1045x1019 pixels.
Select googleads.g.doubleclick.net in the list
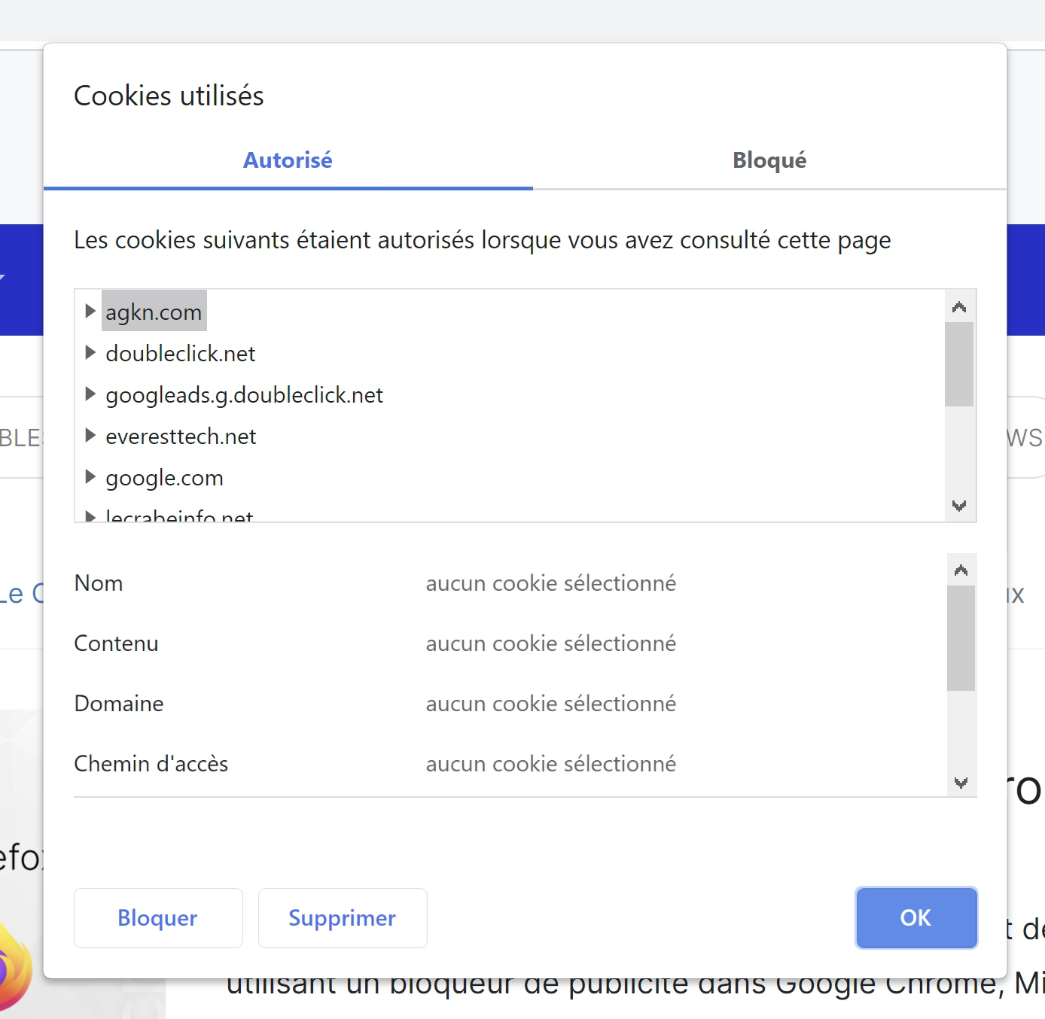(245, 394)
